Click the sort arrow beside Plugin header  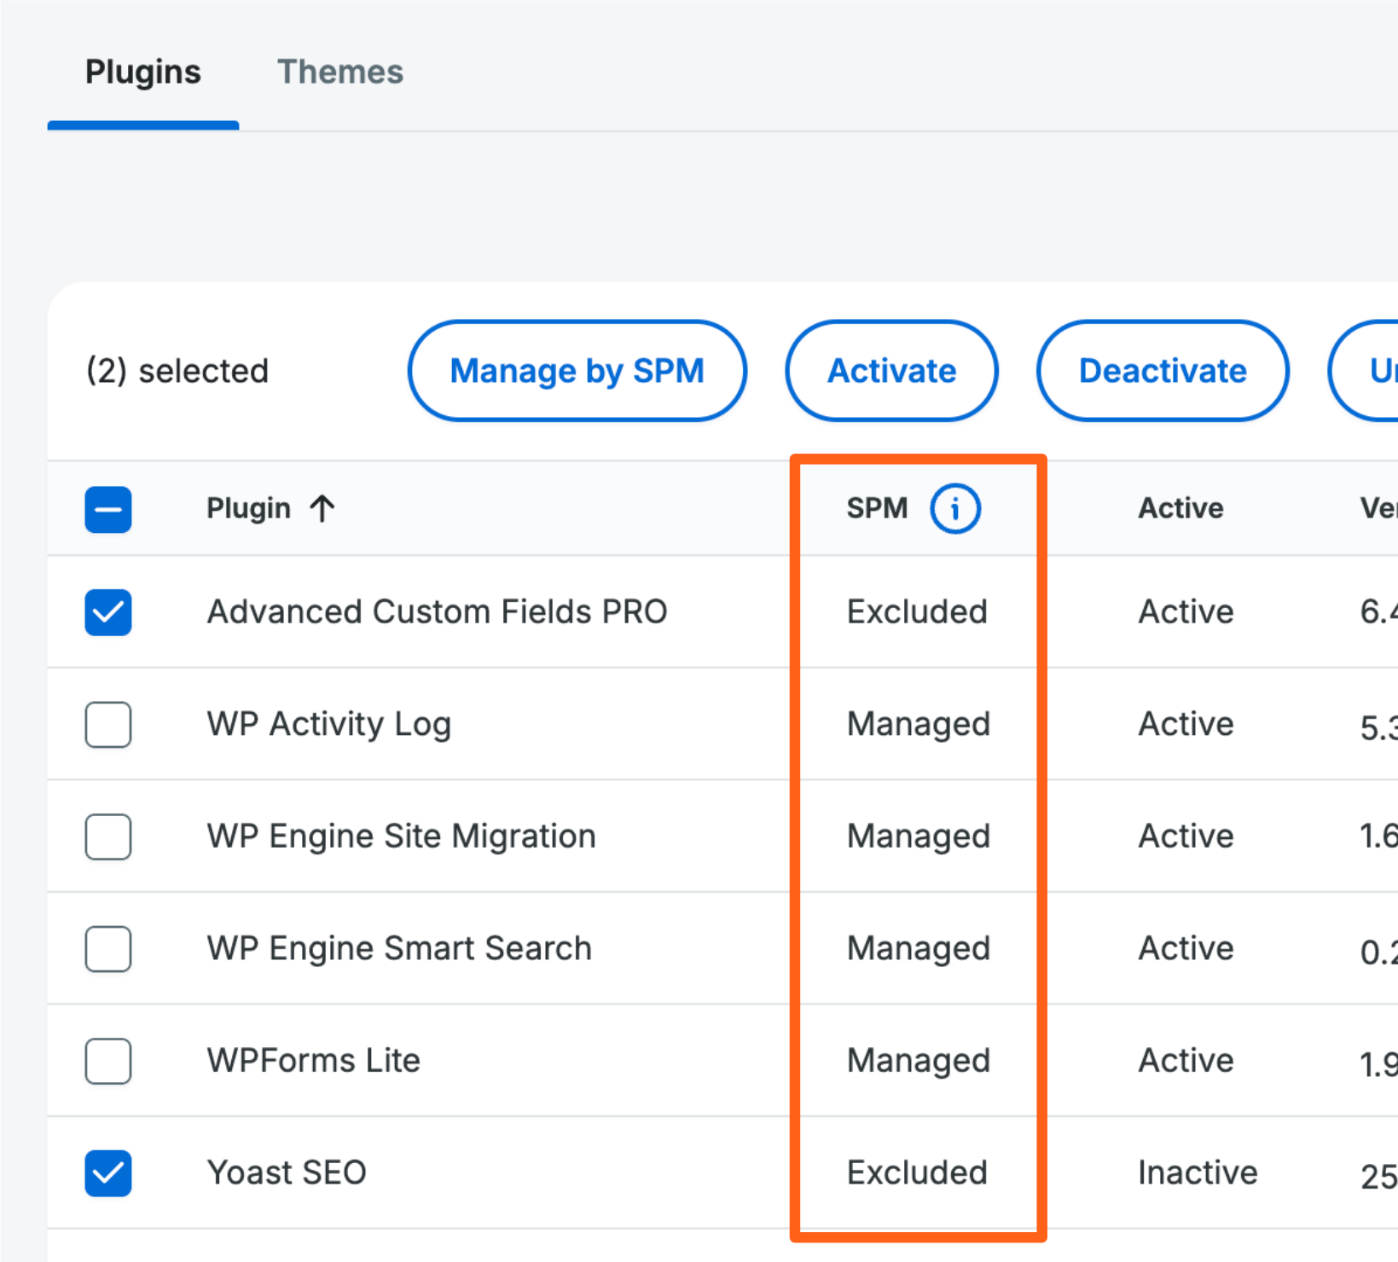322,509
